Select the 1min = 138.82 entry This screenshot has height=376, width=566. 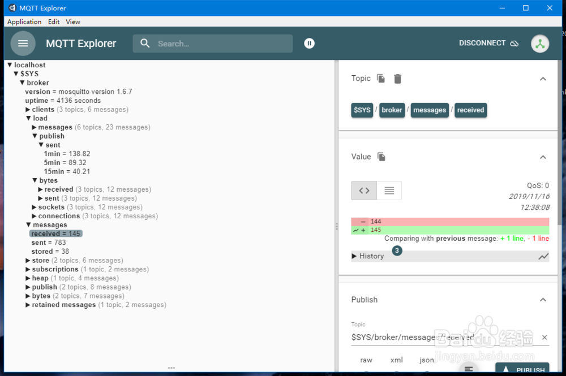(67, 154)
